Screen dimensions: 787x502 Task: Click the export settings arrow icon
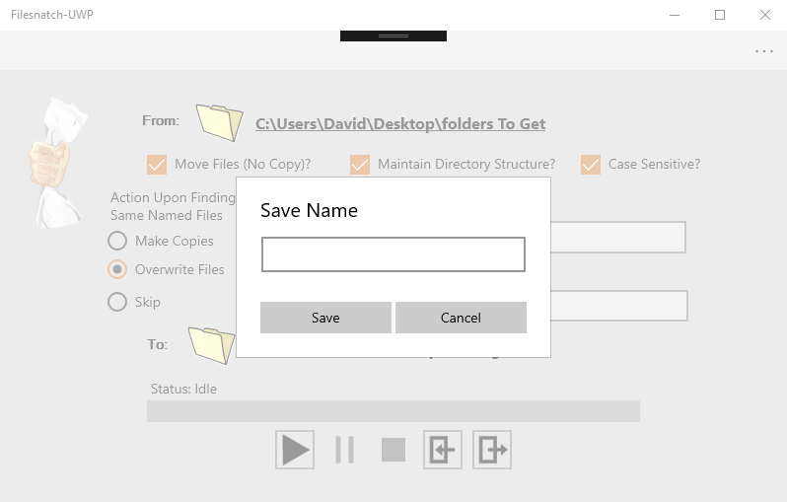click(492, 450)
